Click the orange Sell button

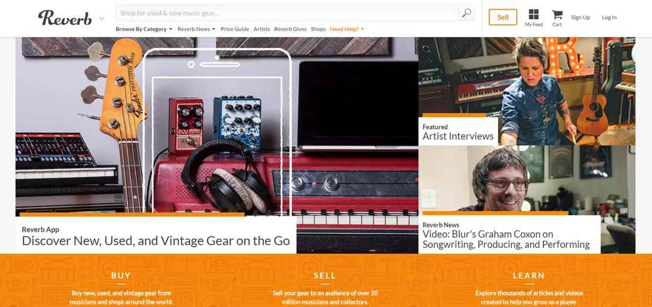[503, 17]
